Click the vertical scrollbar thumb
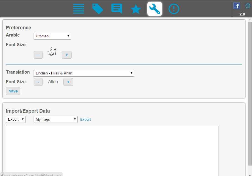Screen dimensions: 252x176 point(250,94)
